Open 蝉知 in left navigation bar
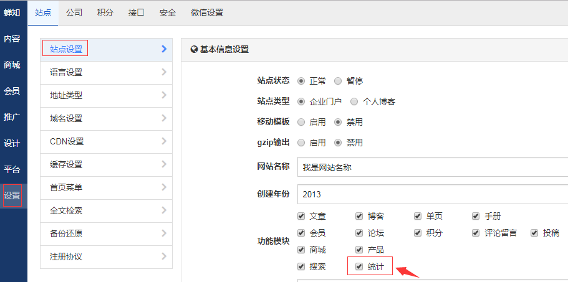 pyautogui.click(x=12, y=12)
